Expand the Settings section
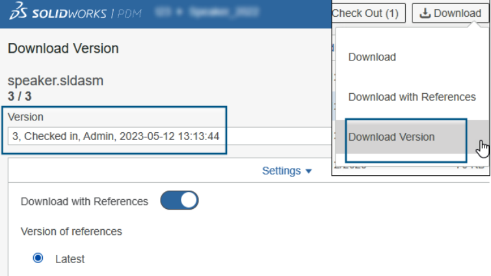491x276 pixels. (x=282, y=171)
